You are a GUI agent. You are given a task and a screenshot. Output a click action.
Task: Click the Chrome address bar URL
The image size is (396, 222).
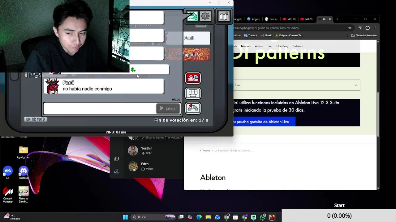click(x=266, y=28)
